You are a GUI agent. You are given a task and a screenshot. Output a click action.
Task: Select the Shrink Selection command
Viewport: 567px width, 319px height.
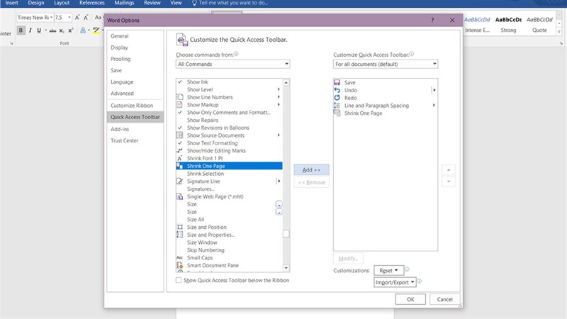tap(229, 174)
